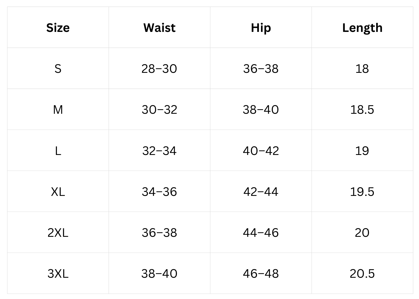
Task: Click the 30–32 waist value
Action: coord(159,110)
